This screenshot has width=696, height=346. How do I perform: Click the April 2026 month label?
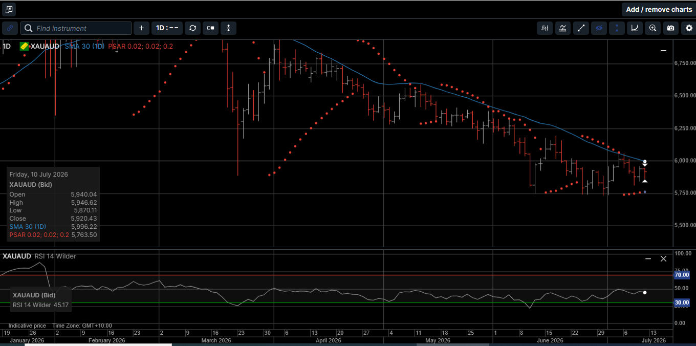(x=328, y=340)
